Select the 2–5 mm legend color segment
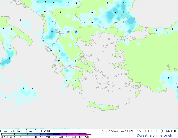Screen dimensions: 178x138 click(x=24, y=134)
